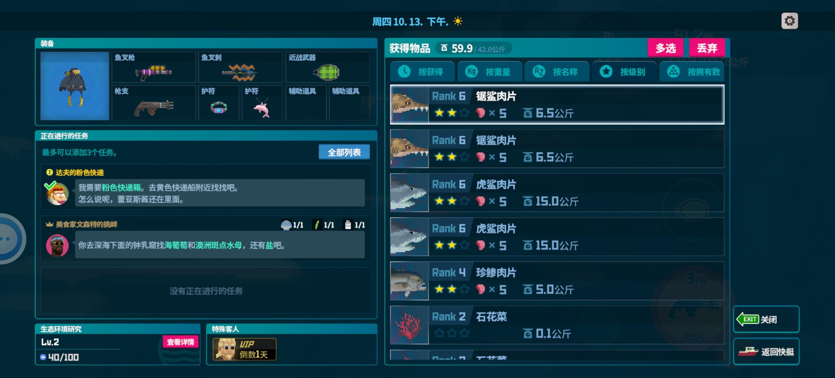The image size is (835, 378).
Task: Click the 丢弃 discard button
Action: [707, 48]
